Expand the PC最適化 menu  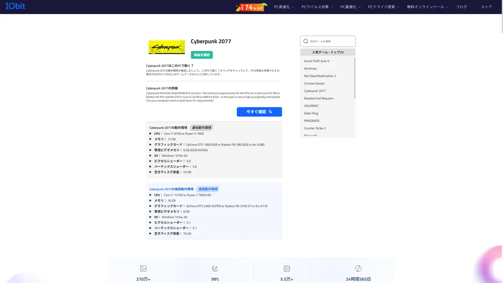350,7
